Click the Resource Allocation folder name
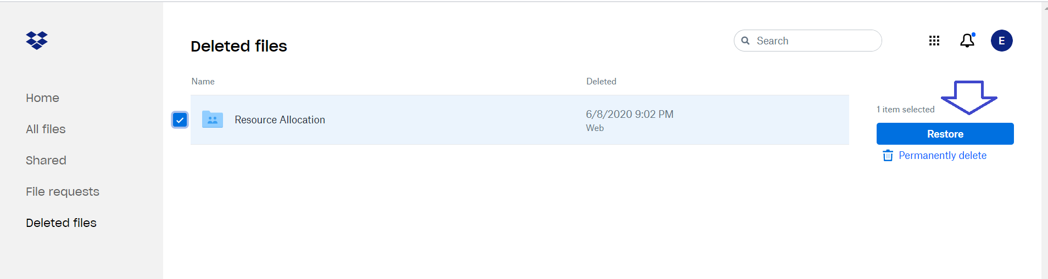The height and width of the screenshot is (279, 1048). [x=280, y=119]
